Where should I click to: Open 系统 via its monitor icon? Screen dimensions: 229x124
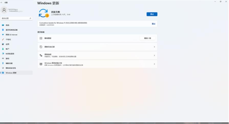click(3, 25)
